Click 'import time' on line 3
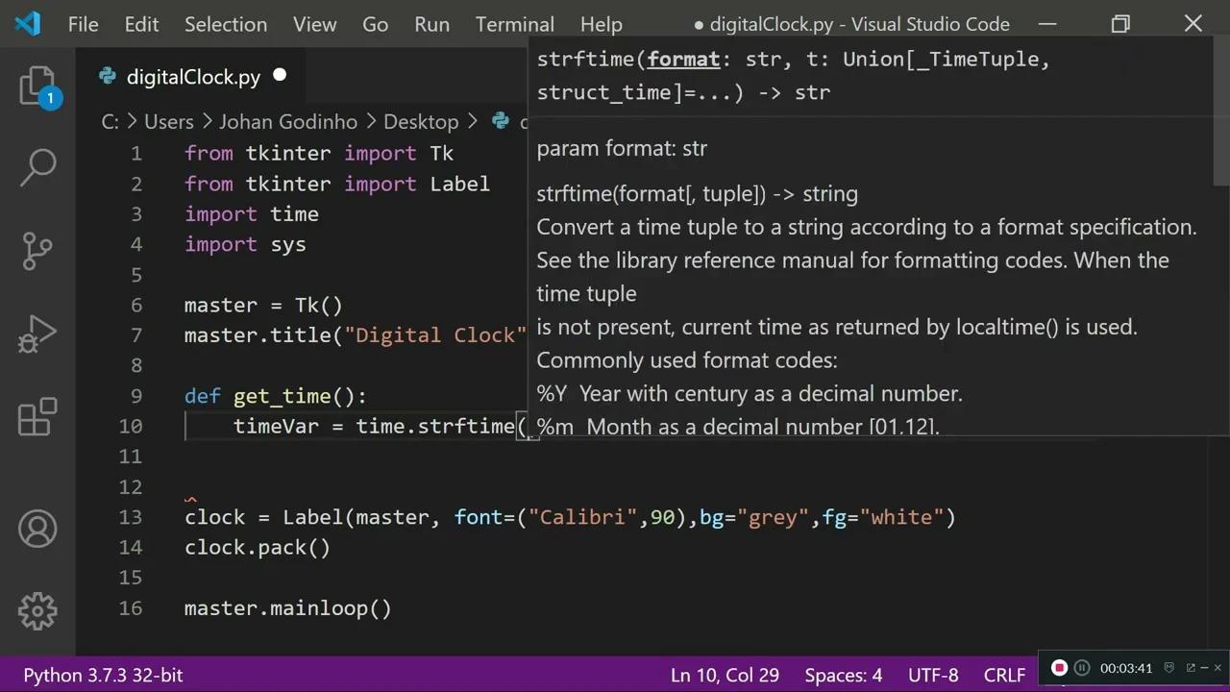 tap(252, 214)
